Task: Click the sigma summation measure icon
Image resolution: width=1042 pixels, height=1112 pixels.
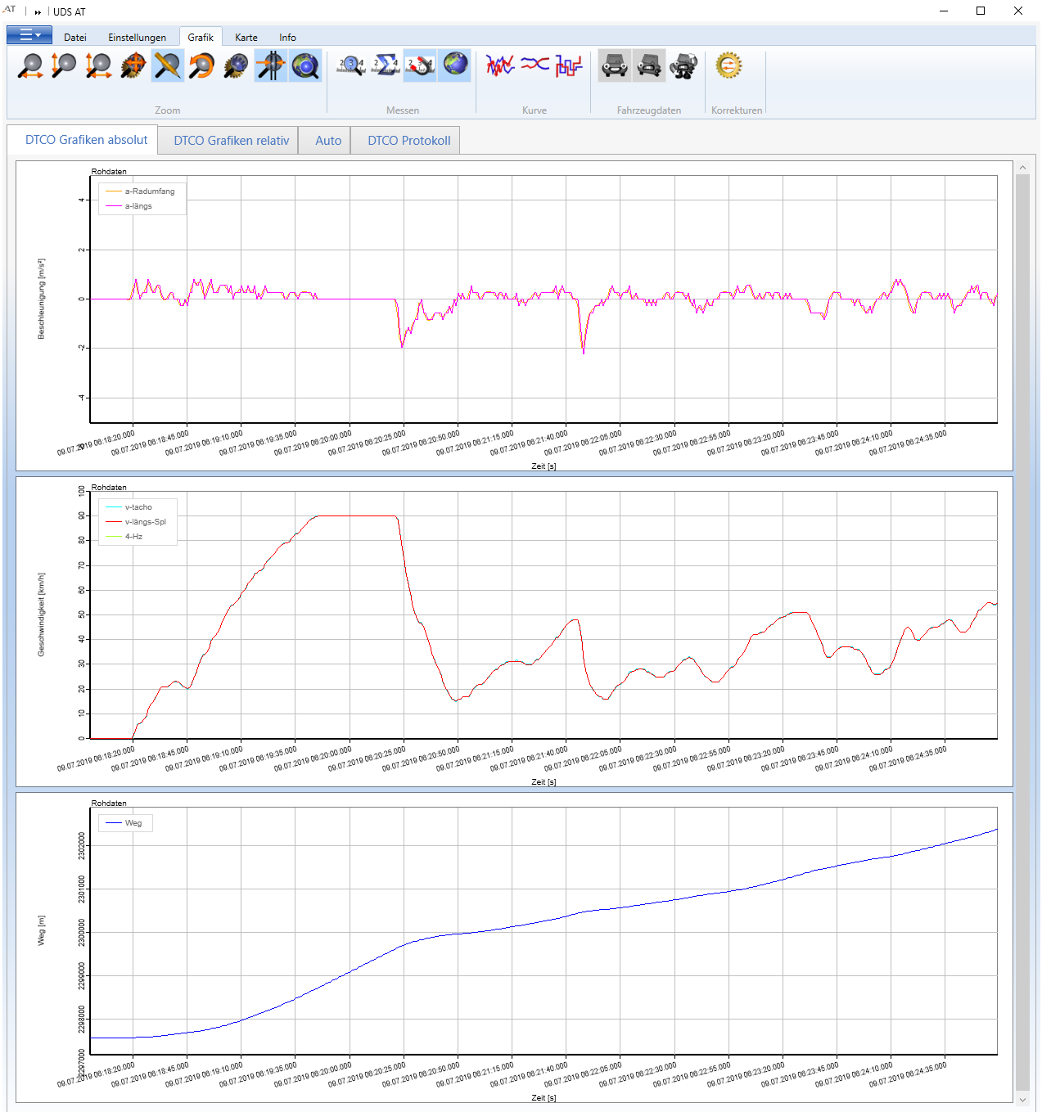Action: pyautogui.click(x=386, y=65)
